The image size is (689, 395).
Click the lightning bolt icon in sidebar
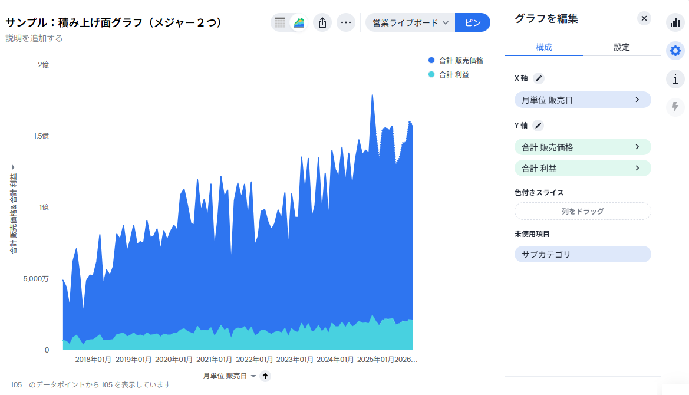point(675,107)
